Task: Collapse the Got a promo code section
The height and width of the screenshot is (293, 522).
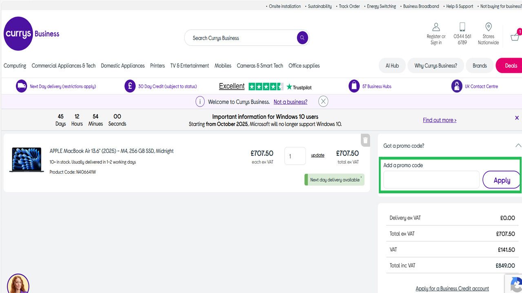Action: click(x=518, y=146)
